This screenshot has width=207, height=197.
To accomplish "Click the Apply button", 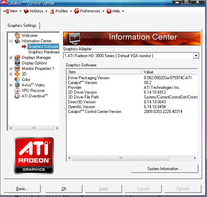I will [103, 189].
